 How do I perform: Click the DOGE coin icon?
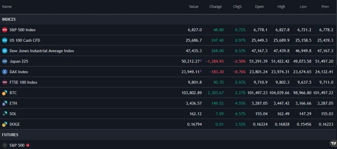pos(5,124)
